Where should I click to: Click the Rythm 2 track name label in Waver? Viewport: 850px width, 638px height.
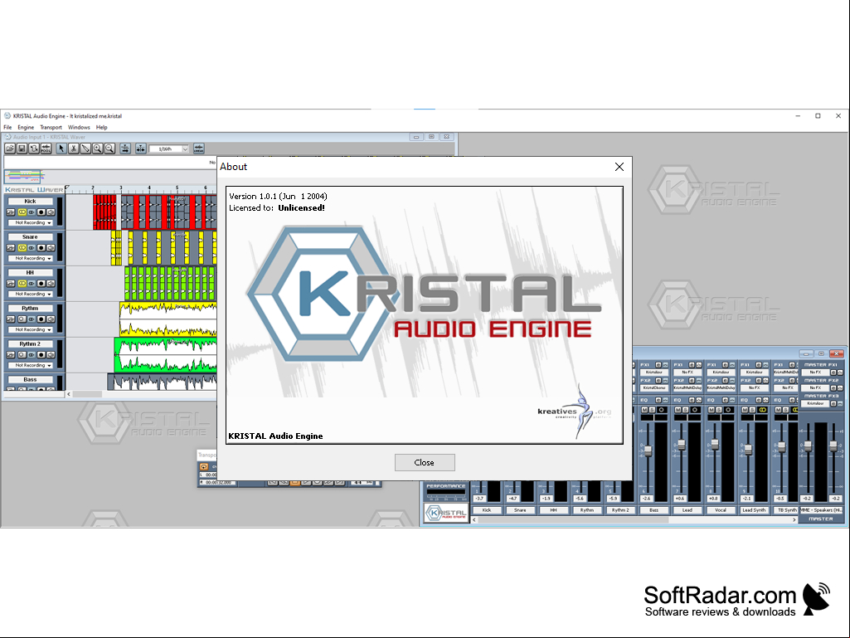click(29, 344)
